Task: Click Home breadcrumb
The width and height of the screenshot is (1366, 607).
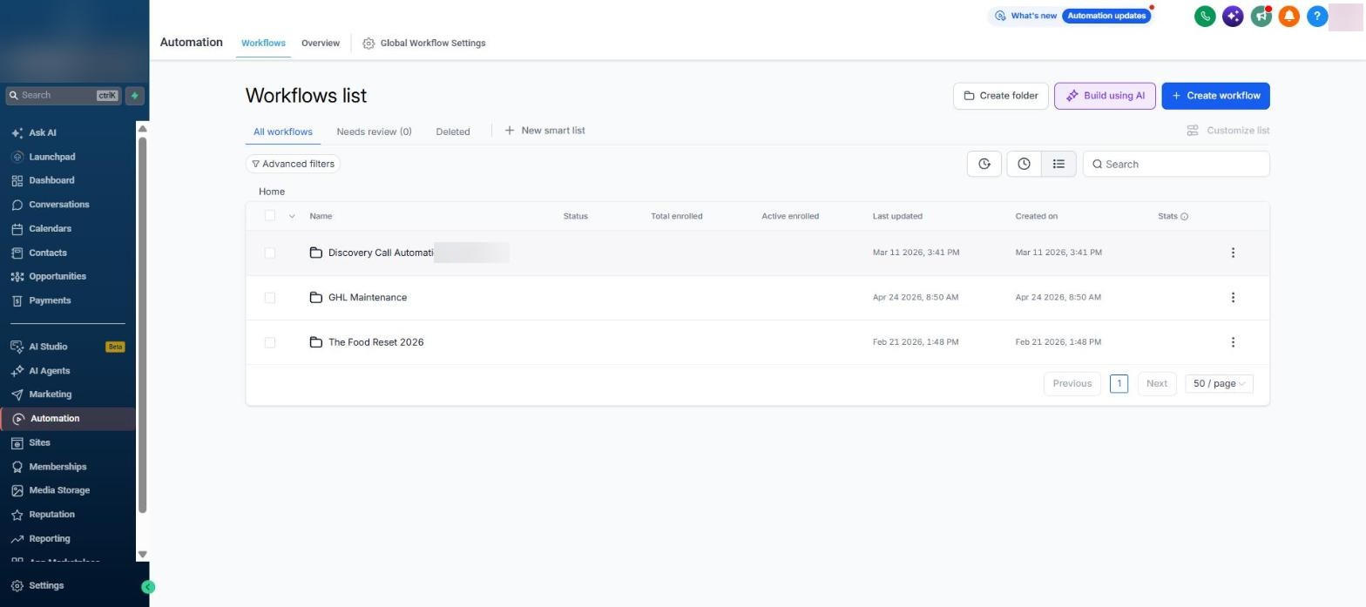Action: pos(272,192)
